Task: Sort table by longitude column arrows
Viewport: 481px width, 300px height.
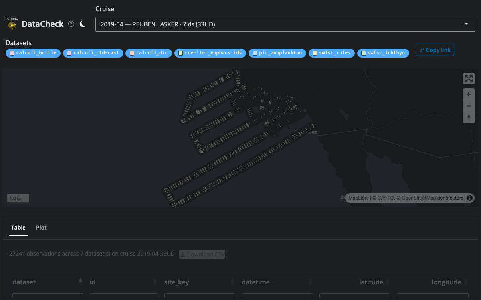Action: 466,282
